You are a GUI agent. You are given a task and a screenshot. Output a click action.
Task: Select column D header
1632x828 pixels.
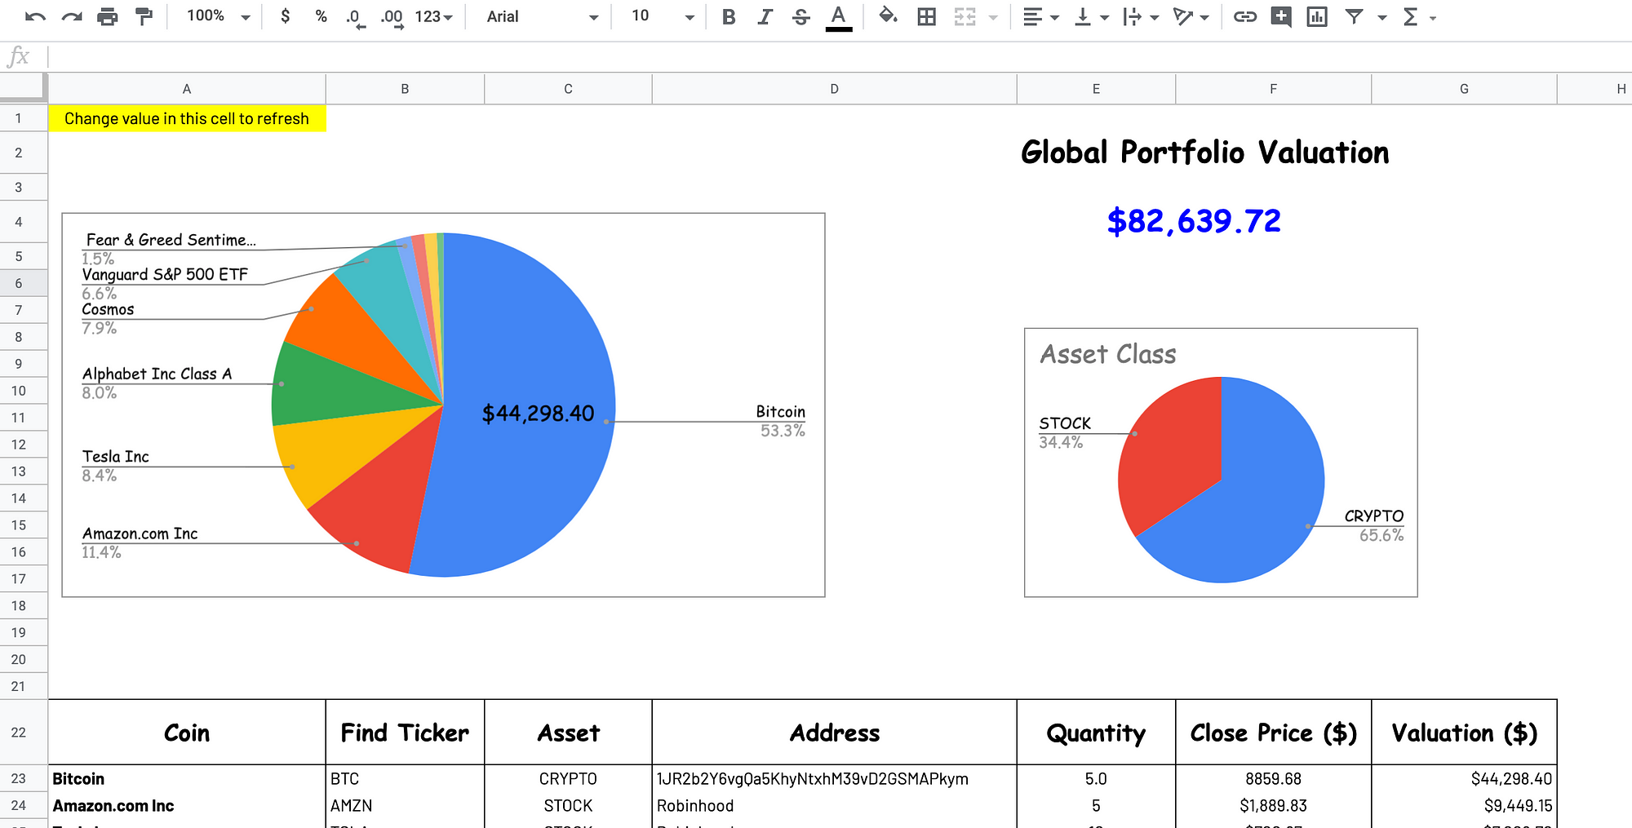pyautogui.click(x=834, y=89)
